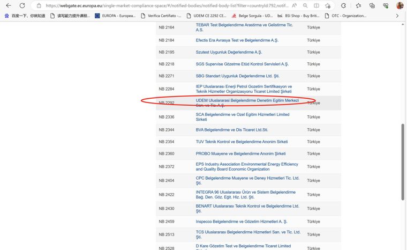Click the vertical page scrollbar thumb
This screenshot has height=250, width=407.
[x=403, y=162]
